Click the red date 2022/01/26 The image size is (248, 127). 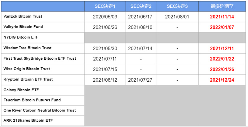pyautogui.click(x=221, y=69)
